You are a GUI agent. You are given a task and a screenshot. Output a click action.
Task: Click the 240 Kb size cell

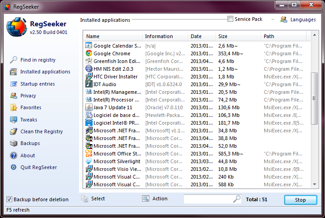(x=226, y=177)
